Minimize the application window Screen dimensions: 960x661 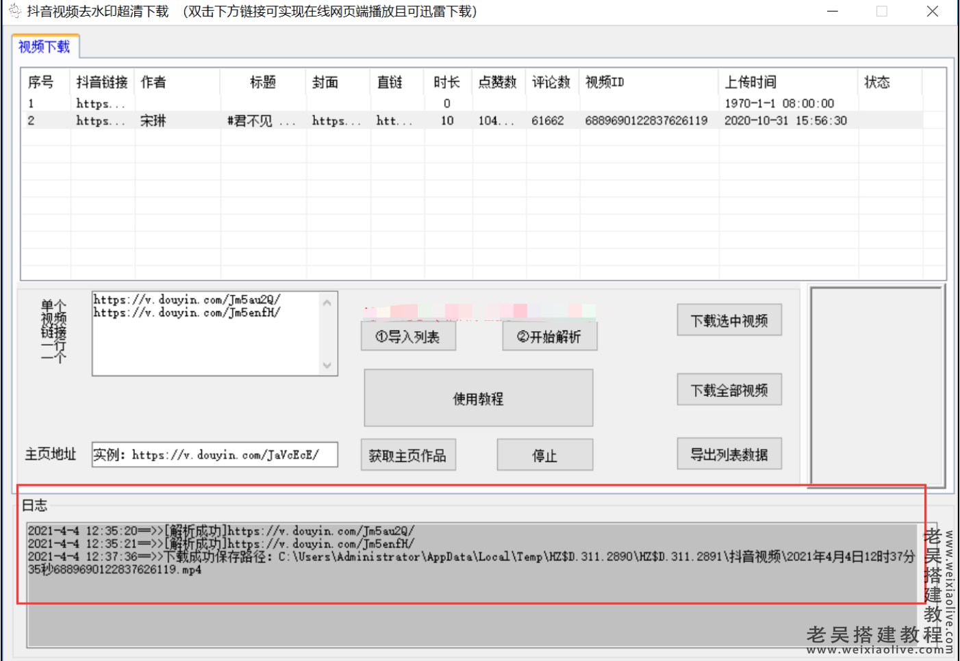point(833,11)
